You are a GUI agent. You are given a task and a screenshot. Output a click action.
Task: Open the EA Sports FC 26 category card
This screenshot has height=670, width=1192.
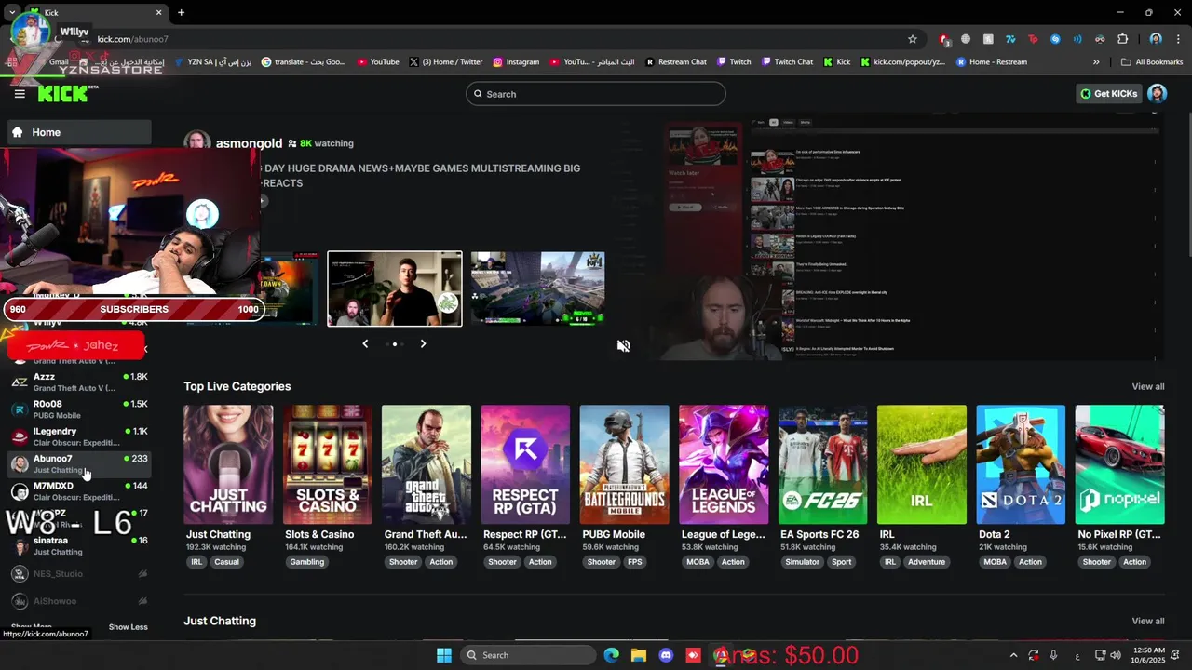click(x=822, y=464)
